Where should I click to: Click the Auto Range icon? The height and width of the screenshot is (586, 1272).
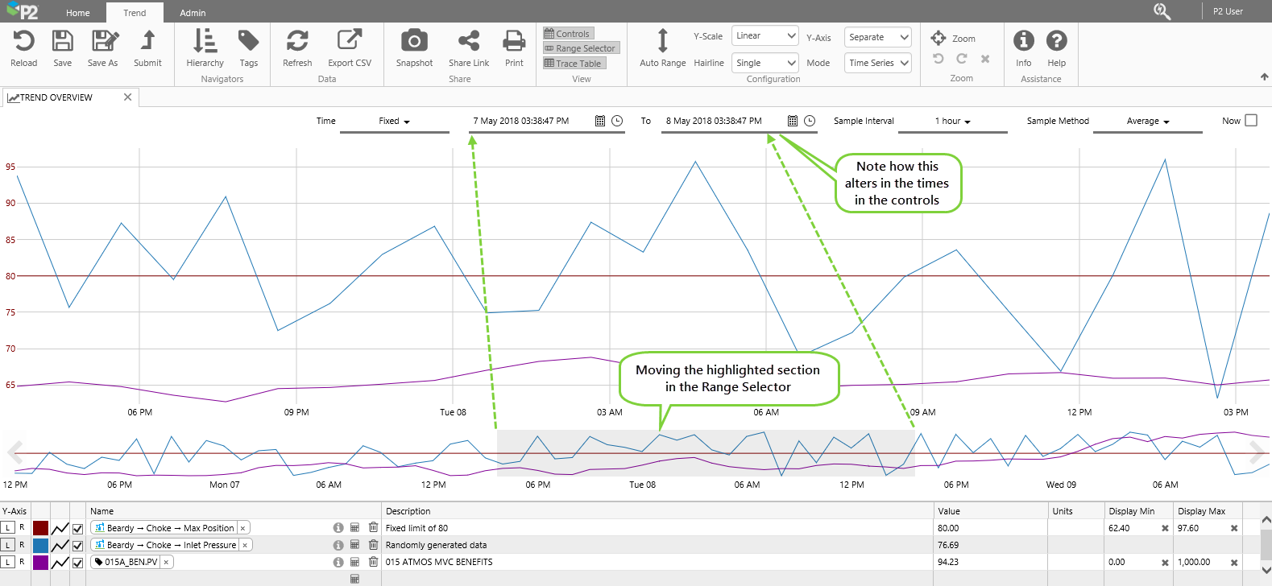[662, 41]
